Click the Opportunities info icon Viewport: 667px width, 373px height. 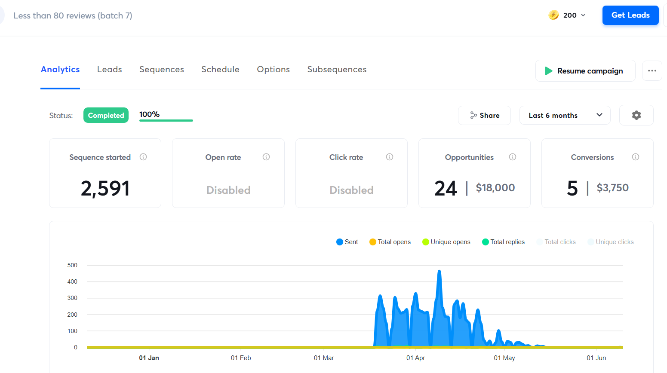point(513,157)
